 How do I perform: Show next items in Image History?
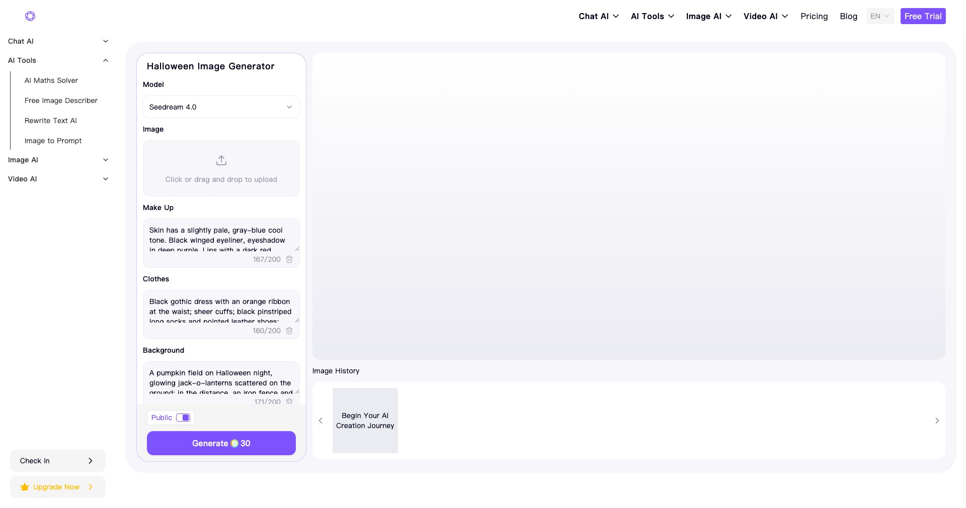point(937,421)
